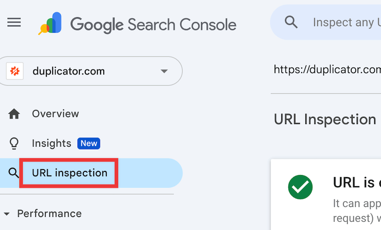
Task: Click the duplicator.com property favicon
Action: (x=15, y=71)
